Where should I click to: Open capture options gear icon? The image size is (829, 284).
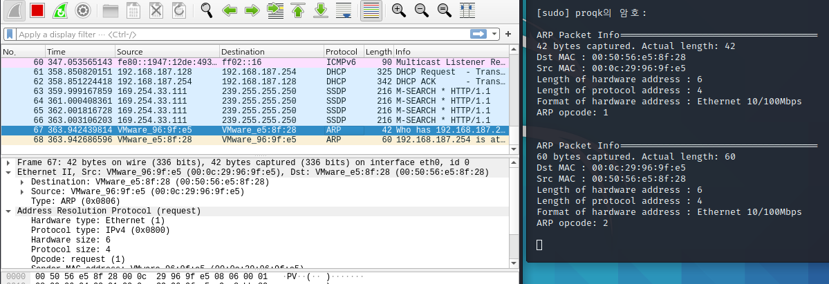click(x=82, y=10)
